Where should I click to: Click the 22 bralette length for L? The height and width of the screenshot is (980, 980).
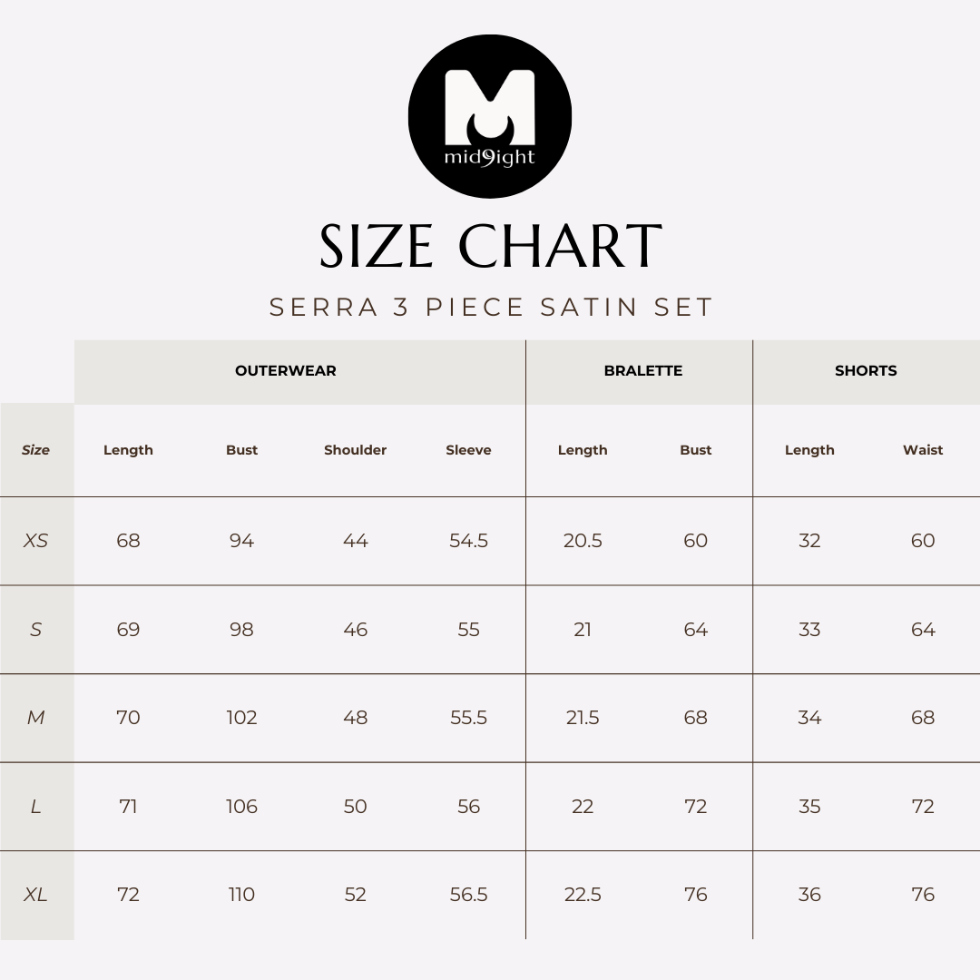click(x=583, y=807)
